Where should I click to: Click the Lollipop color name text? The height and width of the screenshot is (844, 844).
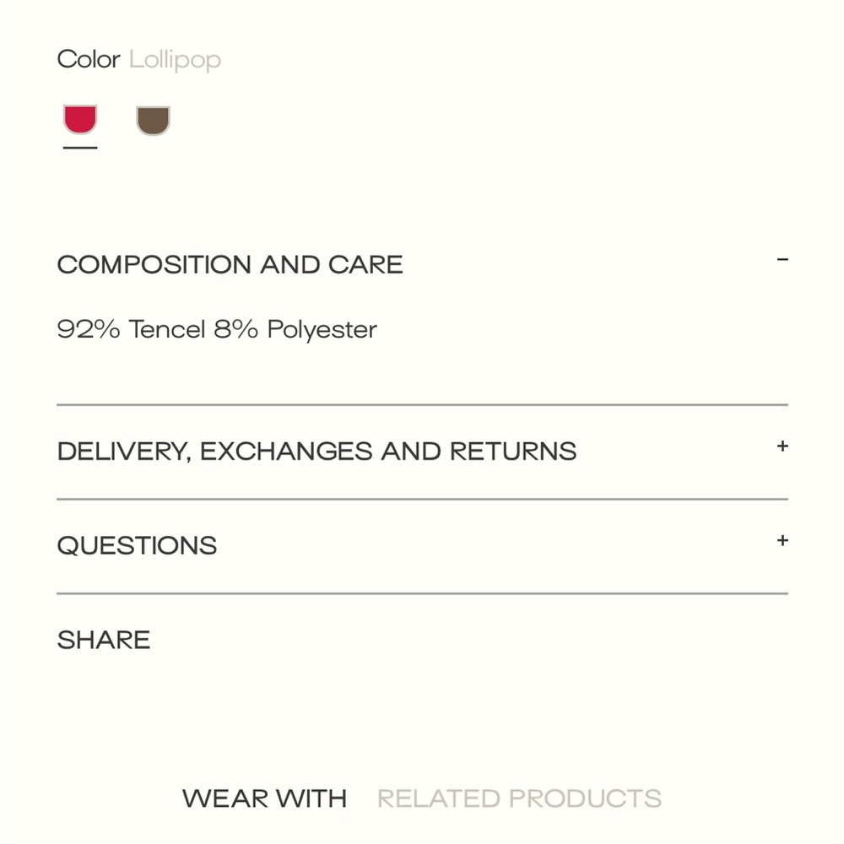[x=175, y=60]
